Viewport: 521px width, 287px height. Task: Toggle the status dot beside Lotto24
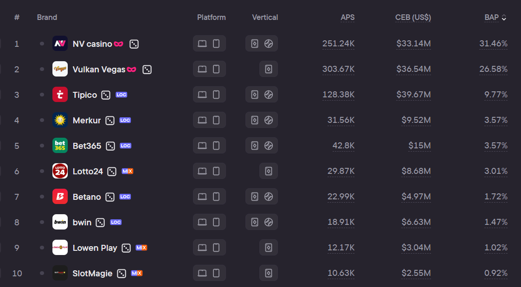pyautogui.click(x=42, y=171)
